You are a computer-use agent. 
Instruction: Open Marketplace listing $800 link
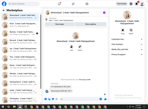point(61,20)
